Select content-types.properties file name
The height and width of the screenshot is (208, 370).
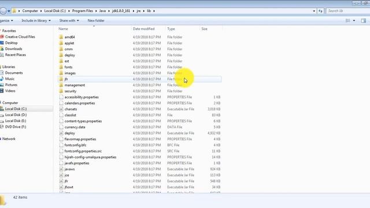(83, 121)
